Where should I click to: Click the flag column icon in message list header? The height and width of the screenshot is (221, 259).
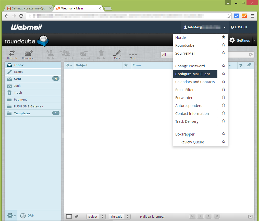[x=241, y=65]
